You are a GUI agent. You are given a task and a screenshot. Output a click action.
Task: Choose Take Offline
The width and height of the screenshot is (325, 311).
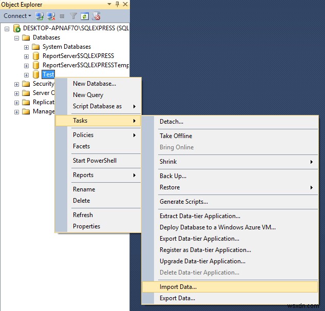[230, 136]
